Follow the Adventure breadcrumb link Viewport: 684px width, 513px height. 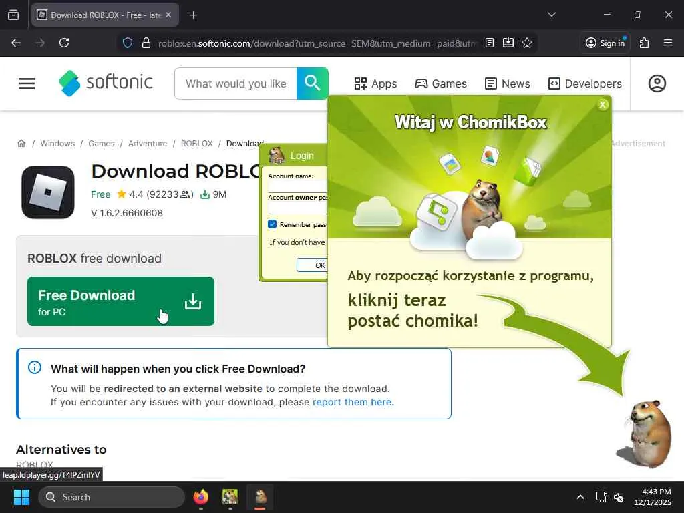[148, 144]
